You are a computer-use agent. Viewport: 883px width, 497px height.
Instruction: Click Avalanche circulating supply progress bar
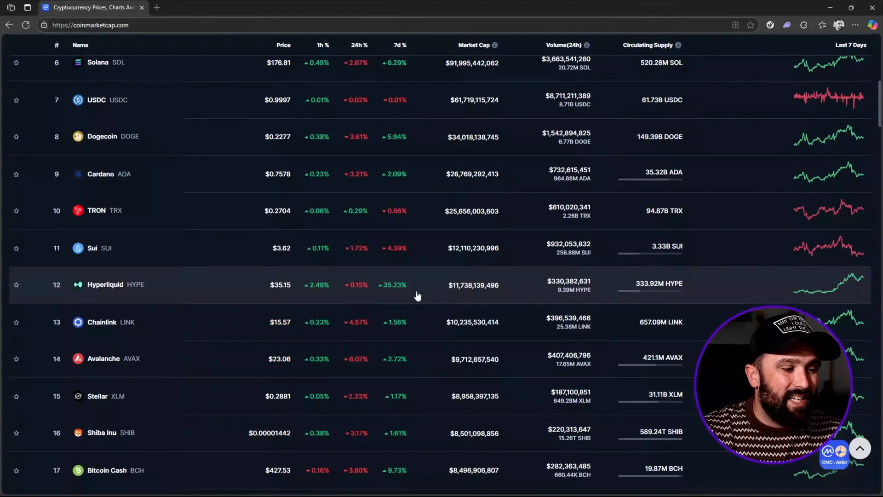point(650,365)
